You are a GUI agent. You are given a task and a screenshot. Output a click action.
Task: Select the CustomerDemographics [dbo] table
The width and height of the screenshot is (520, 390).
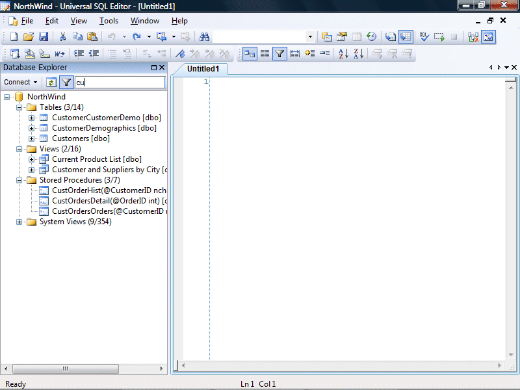pos(104,128)
